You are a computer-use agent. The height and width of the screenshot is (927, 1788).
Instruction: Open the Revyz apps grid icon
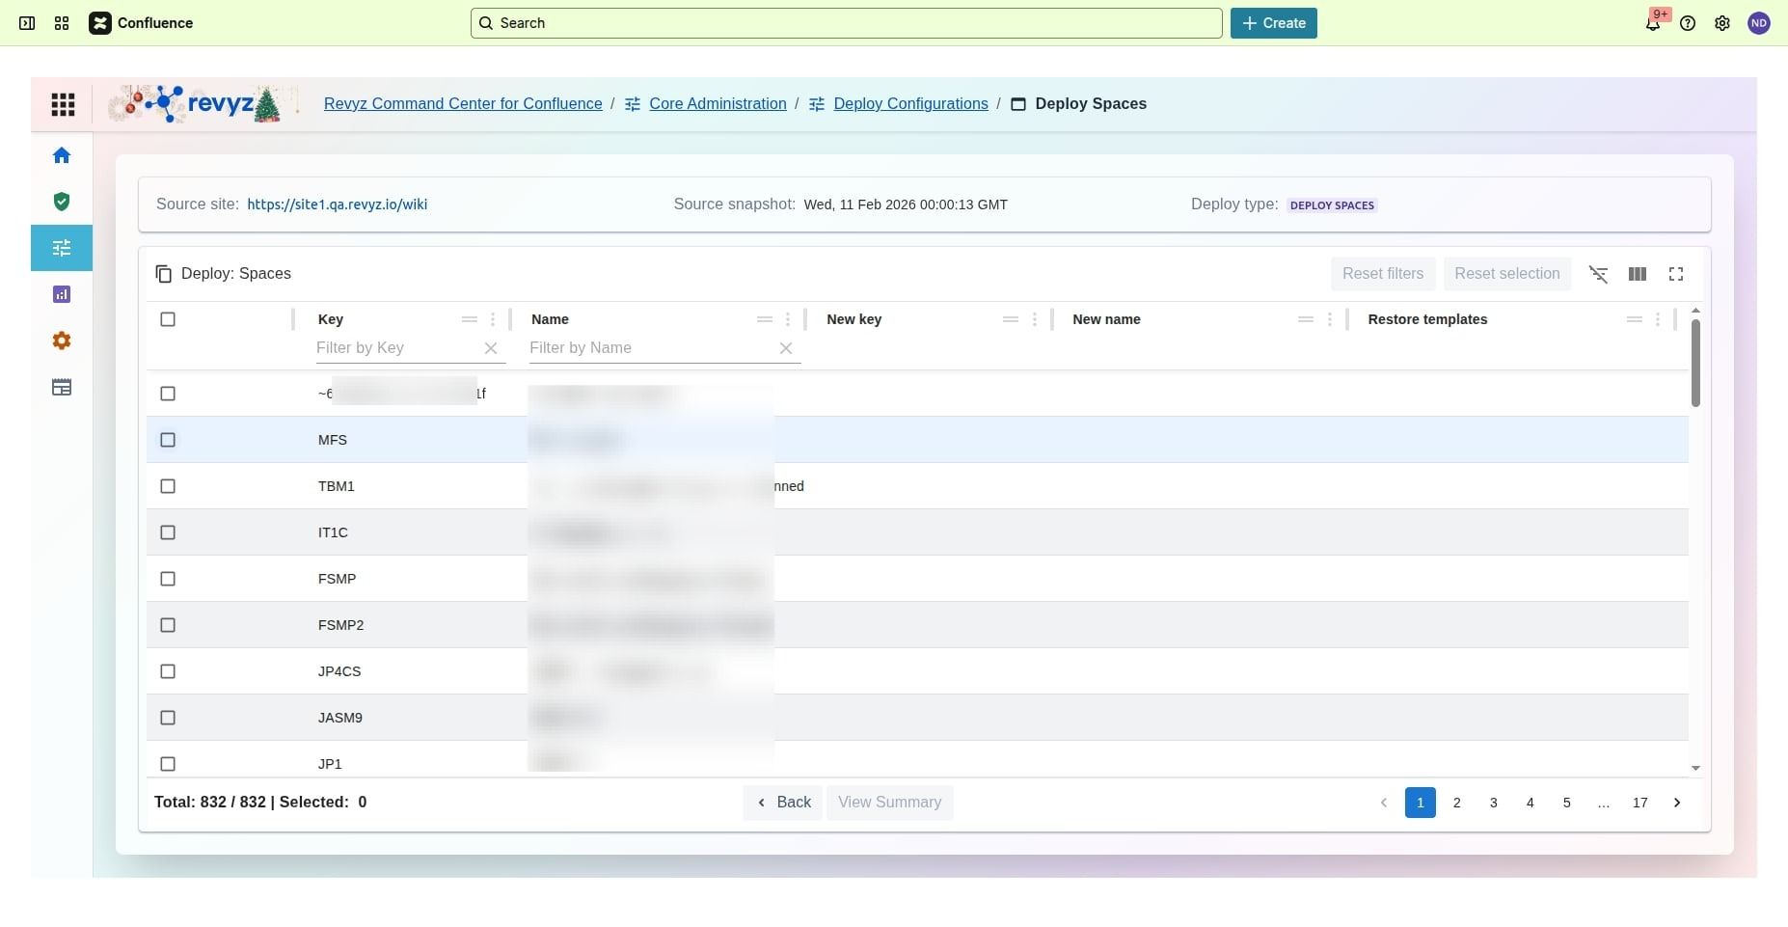click(63, 104)
